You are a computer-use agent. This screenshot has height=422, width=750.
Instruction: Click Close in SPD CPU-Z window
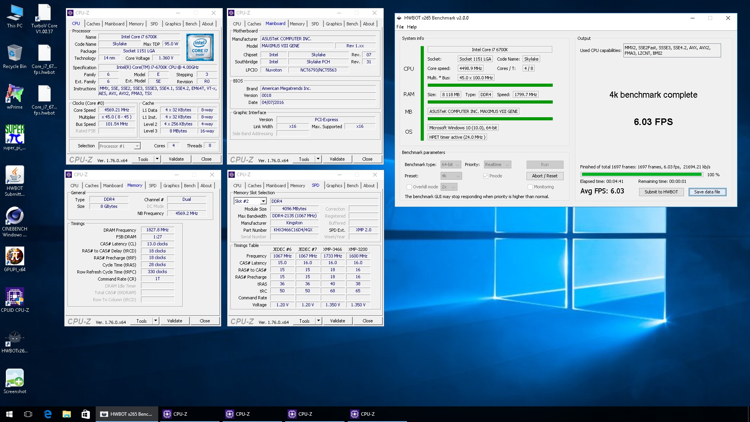[x=368, y=321]
